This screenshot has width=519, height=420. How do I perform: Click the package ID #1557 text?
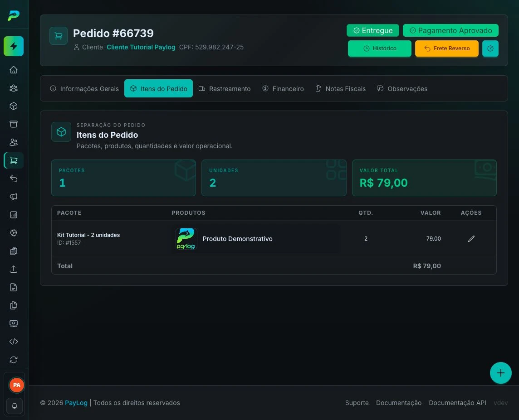[x=69, y=243]
